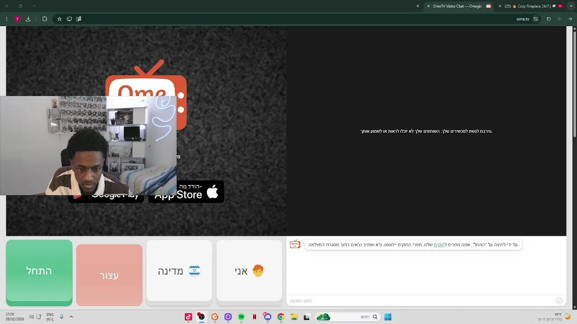Click the translate page icon
Viewport: 577px width, 324px height.
[79, 19]
